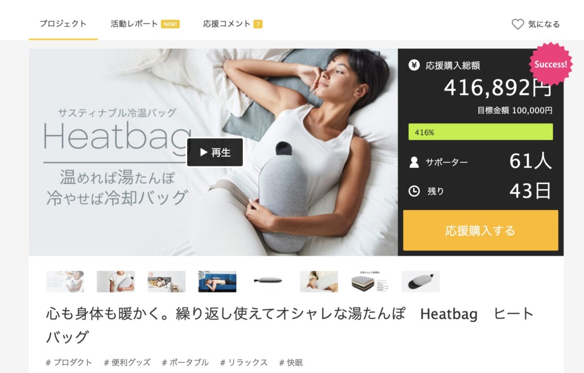Select the blue sofa thumbnail
Screen dimensions: 584x373
click(x=217, y=281)
